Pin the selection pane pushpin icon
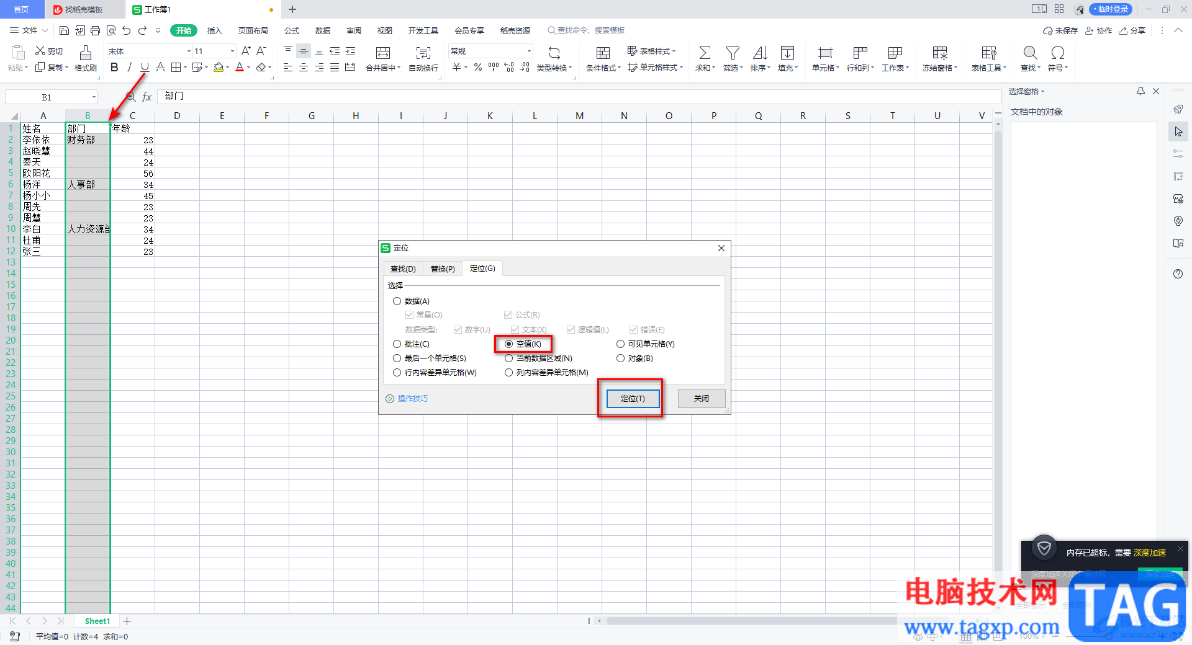 1140,91
